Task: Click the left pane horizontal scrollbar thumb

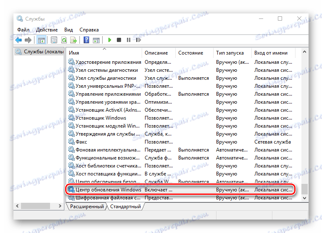Action: (36, 206)
